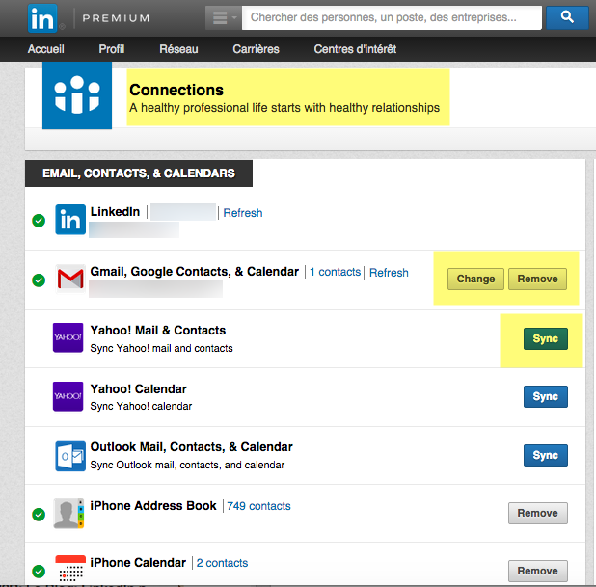The height and width of the screenshot is (587, 596).
Task: Open the Centres d'intérêt menu
Action: 355,49
